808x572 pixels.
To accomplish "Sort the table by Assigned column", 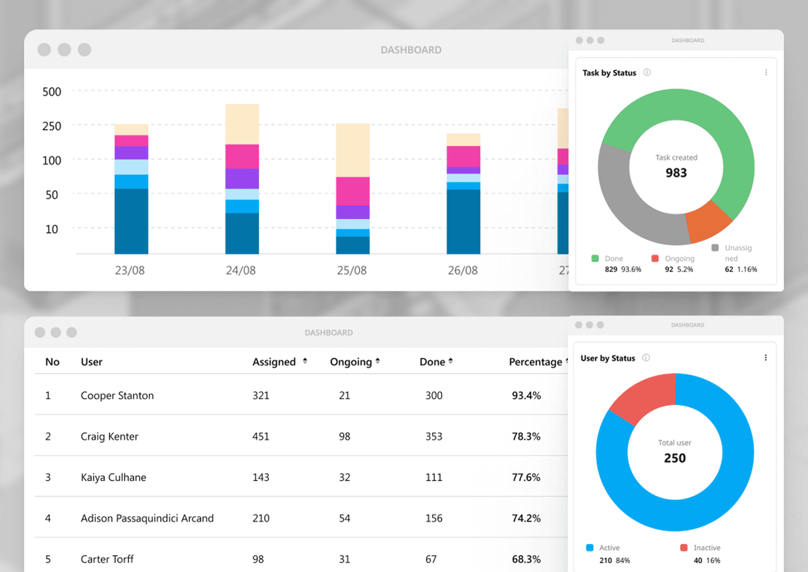I will coord(305,361).
